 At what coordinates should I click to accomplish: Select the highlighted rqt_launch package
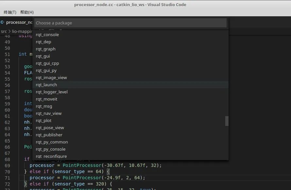pyautogui.click(x=130, y=85)
